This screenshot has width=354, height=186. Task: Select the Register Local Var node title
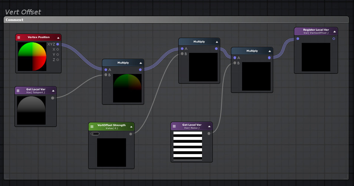[316, 30]
